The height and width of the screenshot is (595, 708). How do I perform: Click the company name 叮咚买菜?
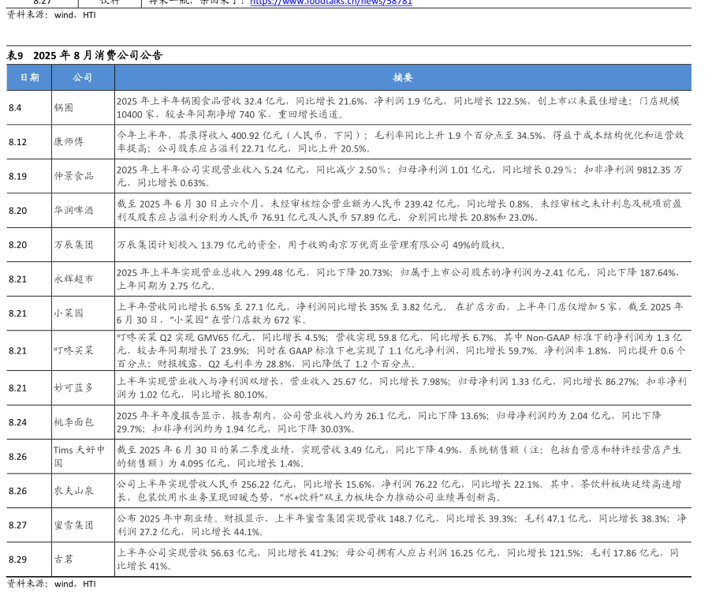[x=73, y=350]
